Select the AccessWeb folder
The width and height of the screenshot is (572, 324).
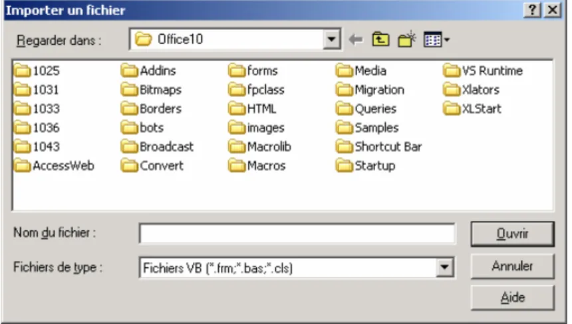54,166
